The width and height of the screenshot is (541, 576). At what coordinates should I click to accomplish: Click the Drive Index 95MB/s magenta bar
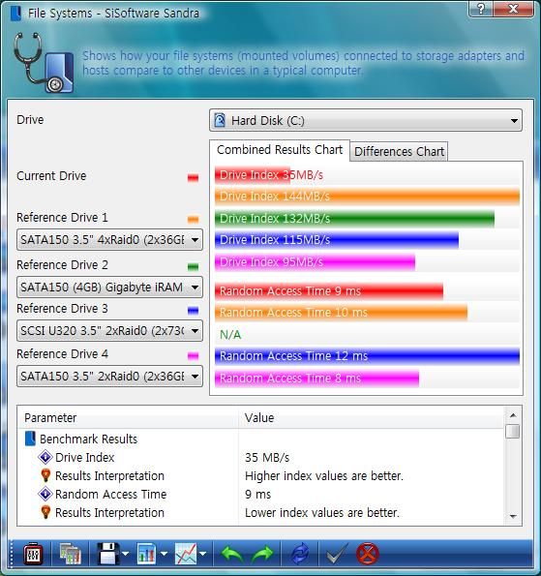tap(315, 262)
